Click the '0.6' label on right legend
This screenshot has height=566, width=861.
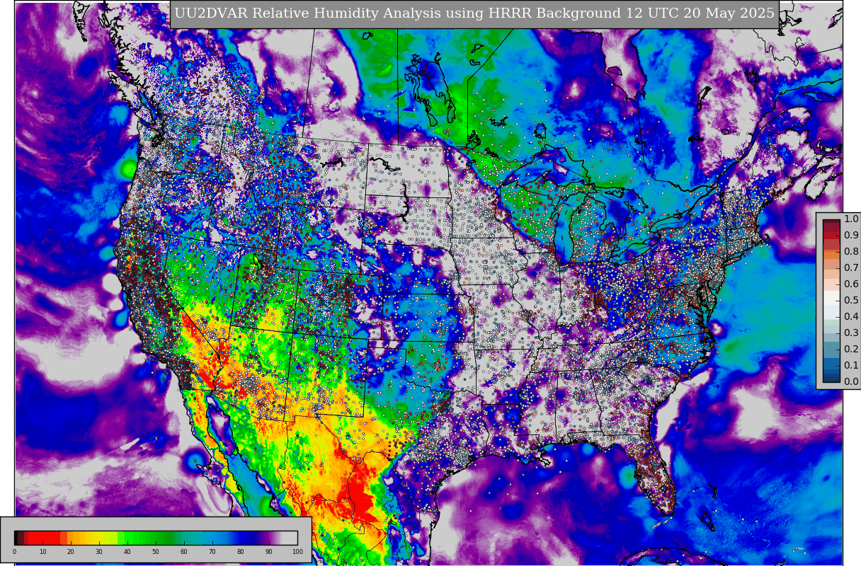(x=850, y=284)
